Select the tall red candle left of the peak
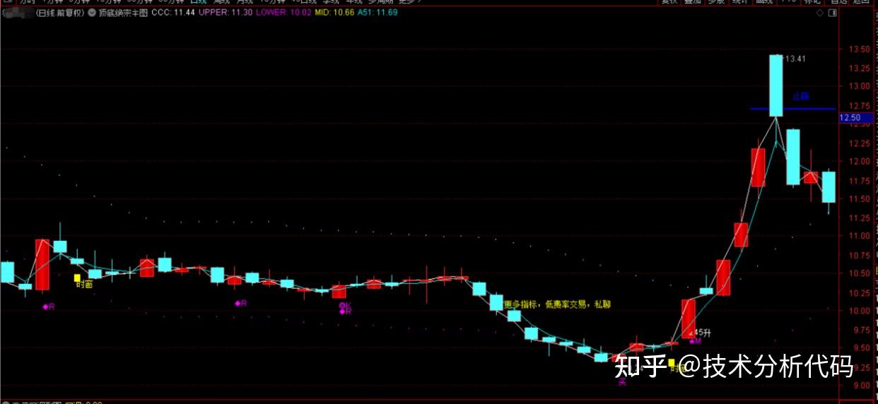 tap(758, 167)
